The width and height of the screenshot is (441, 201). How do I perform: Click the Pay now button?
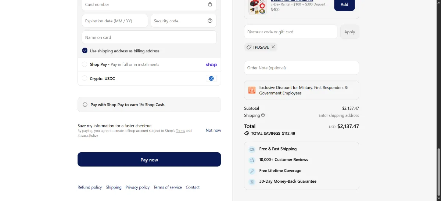click(149, 160)
